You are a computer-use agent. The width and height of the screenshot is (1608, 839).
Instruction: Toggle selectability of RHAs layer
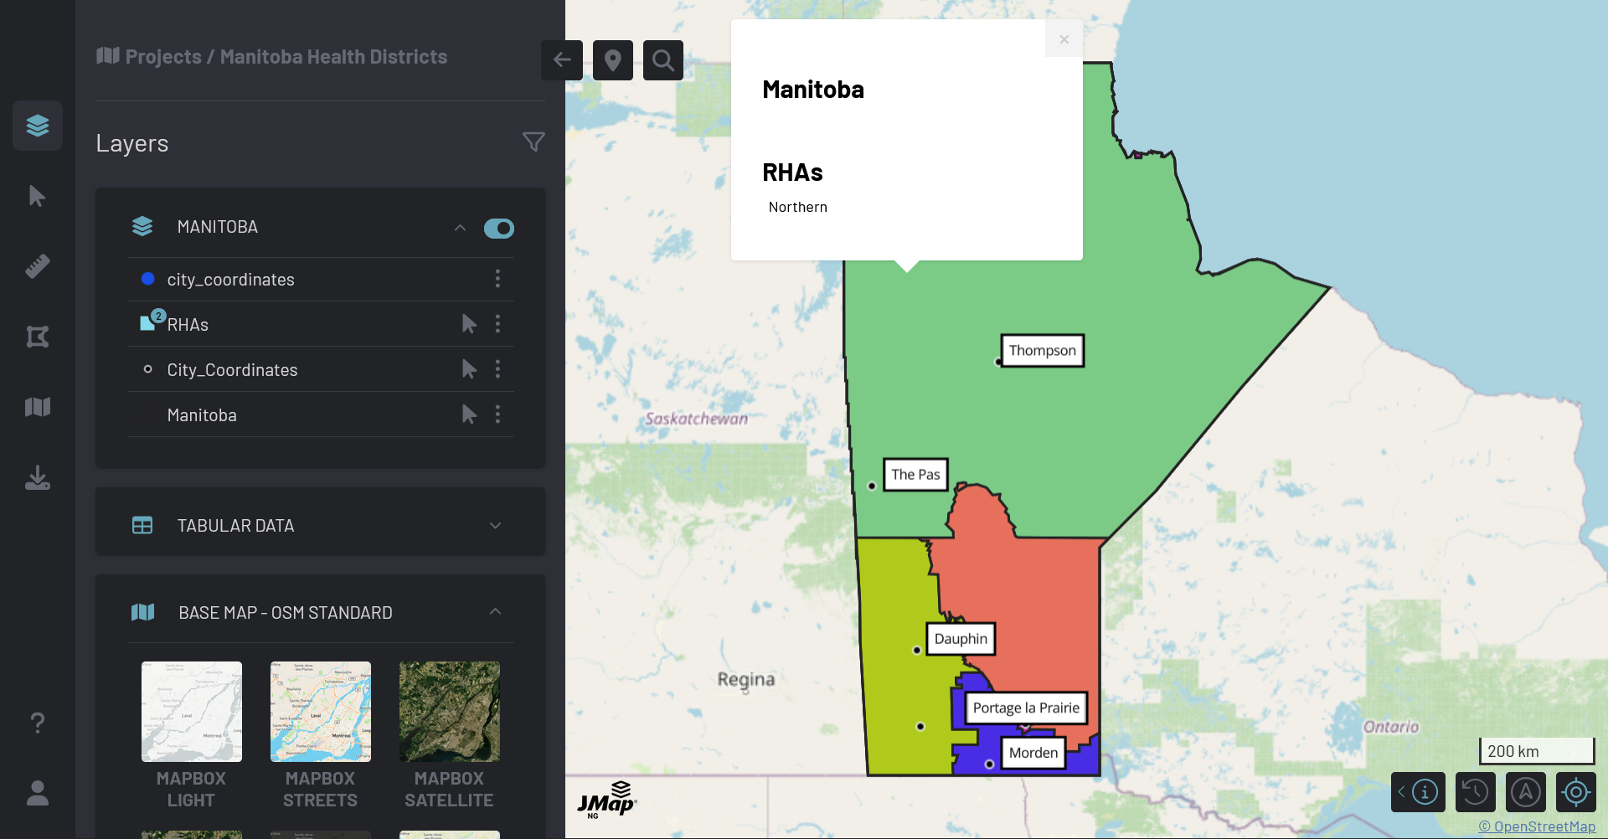pos(469,324)
